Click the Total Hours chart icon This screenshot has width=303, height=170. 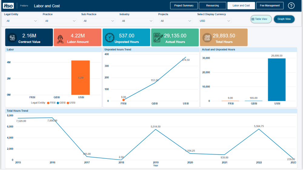(207, 38)
